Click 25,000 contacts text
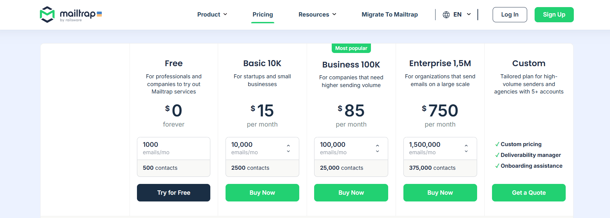 coord(342,168)
